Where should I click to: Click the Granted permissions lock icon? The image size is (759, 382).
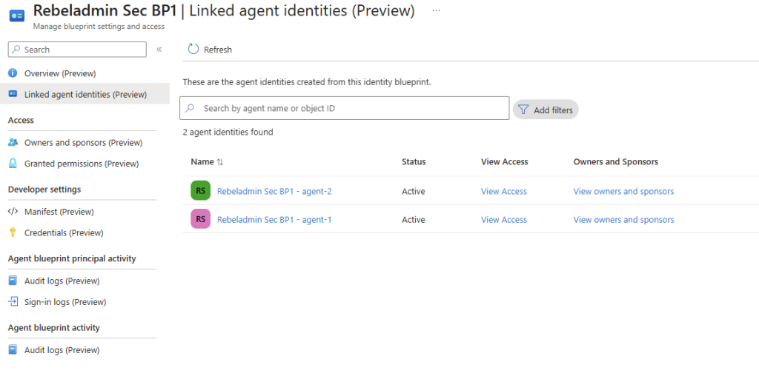click(x=13, y=164)
